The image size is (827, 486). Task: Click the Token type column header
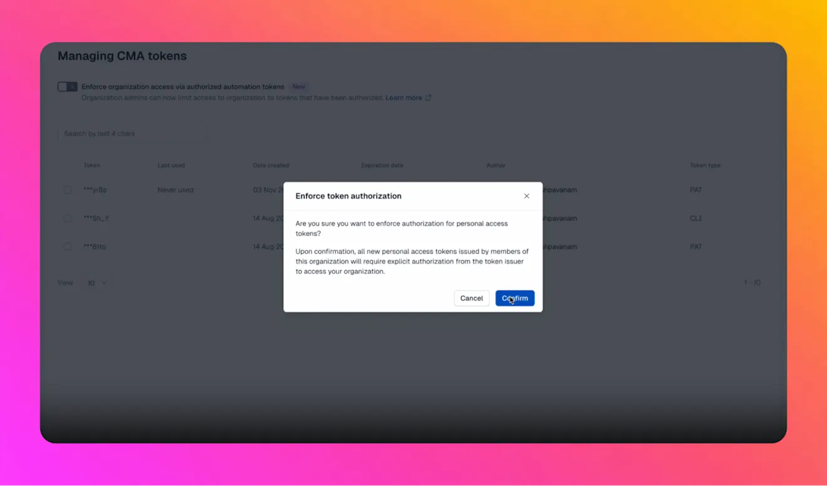(x=705, y=165)
